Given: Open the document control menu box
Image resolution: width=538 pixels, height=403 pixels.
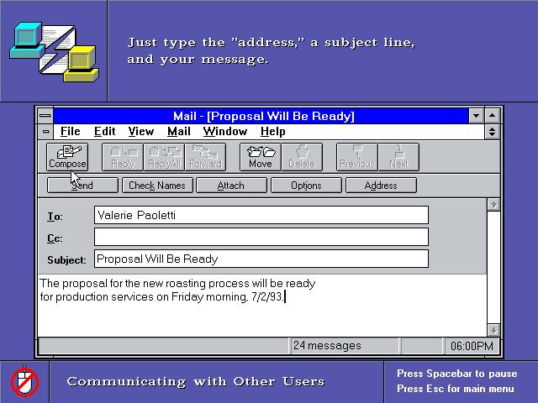Looking at the screenshot, I should [x=45, y=132].
